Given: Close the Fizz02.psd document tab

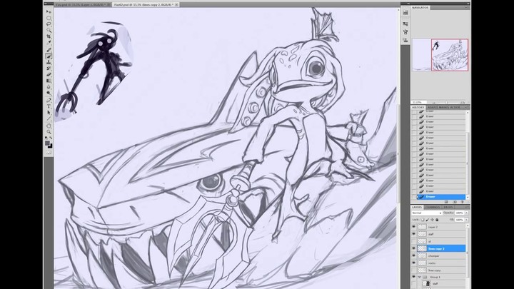Looking at the screenshot, I should click(x=176, y=4).
